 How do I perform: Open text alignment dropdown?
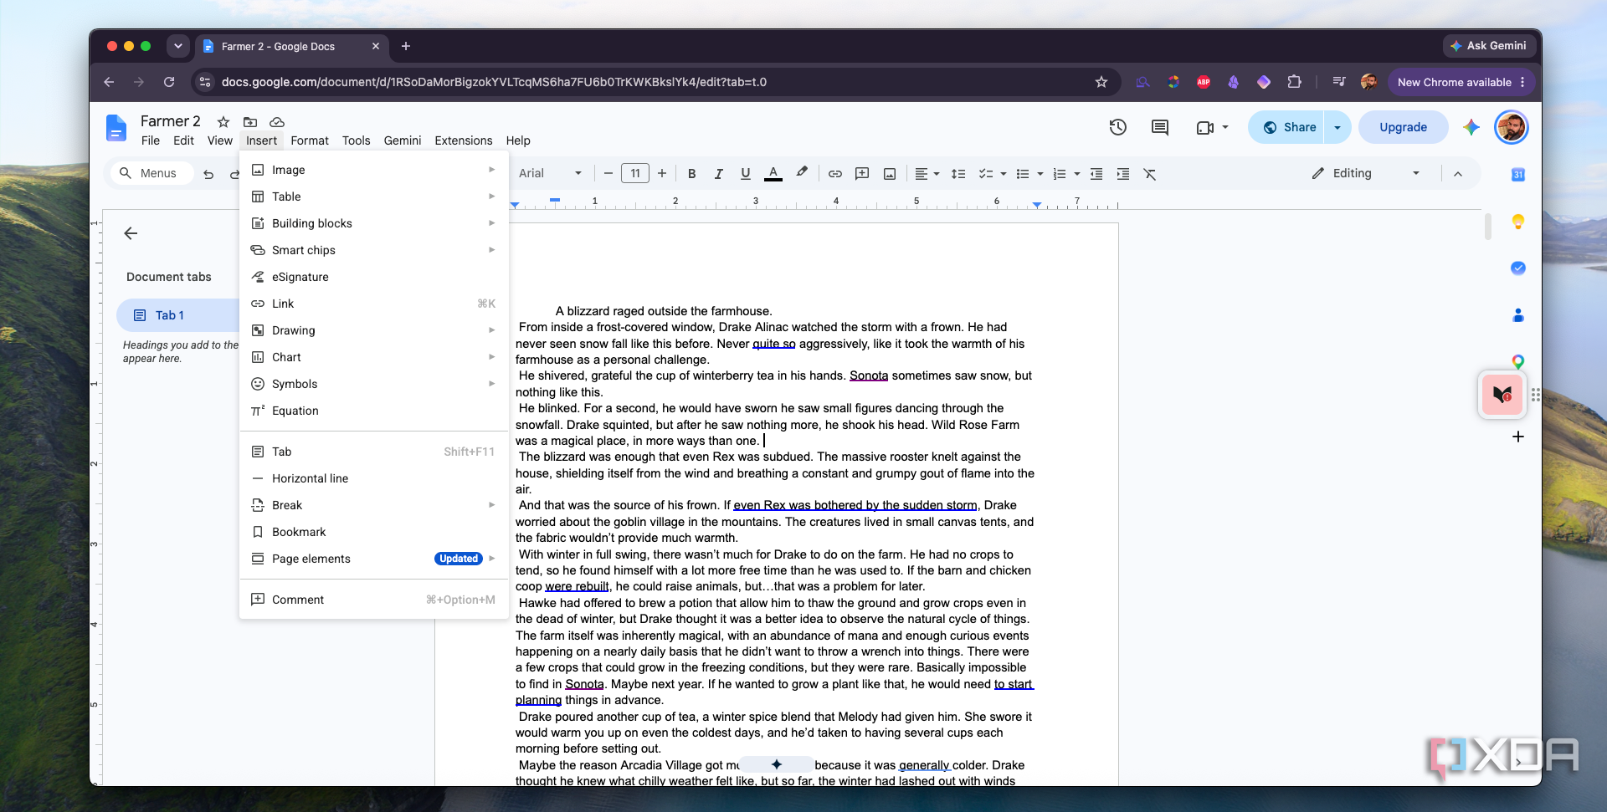pyautogui.click(x=927, y=174)
